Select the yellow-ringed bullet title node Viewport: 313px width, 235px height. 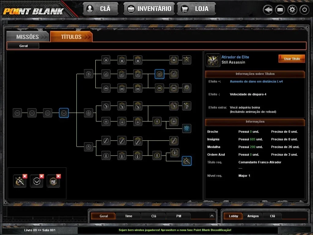click(157, 155)
